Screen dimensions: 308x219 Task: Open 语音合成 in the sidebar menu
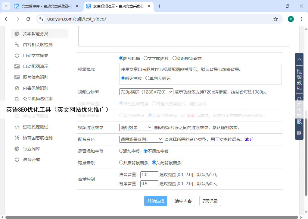[31, 160]
